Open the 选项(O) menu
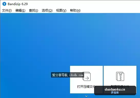Screen dimensions: 140x98 pos(47,10)
